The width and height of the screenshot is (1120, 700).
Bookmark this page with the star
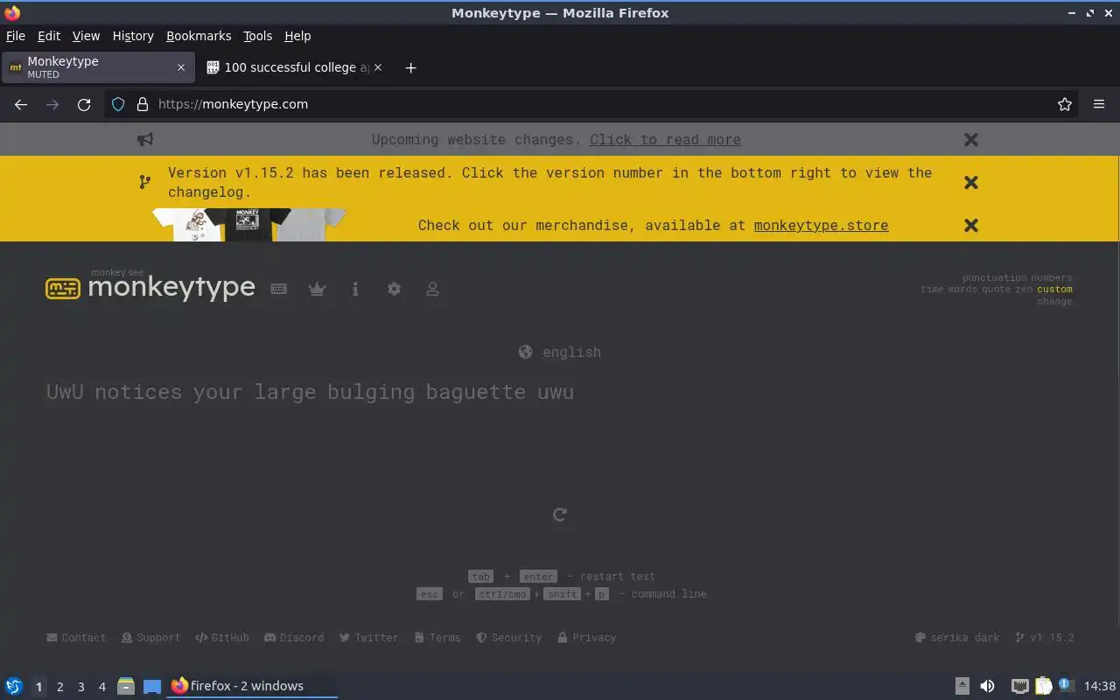pos(1065,104)
